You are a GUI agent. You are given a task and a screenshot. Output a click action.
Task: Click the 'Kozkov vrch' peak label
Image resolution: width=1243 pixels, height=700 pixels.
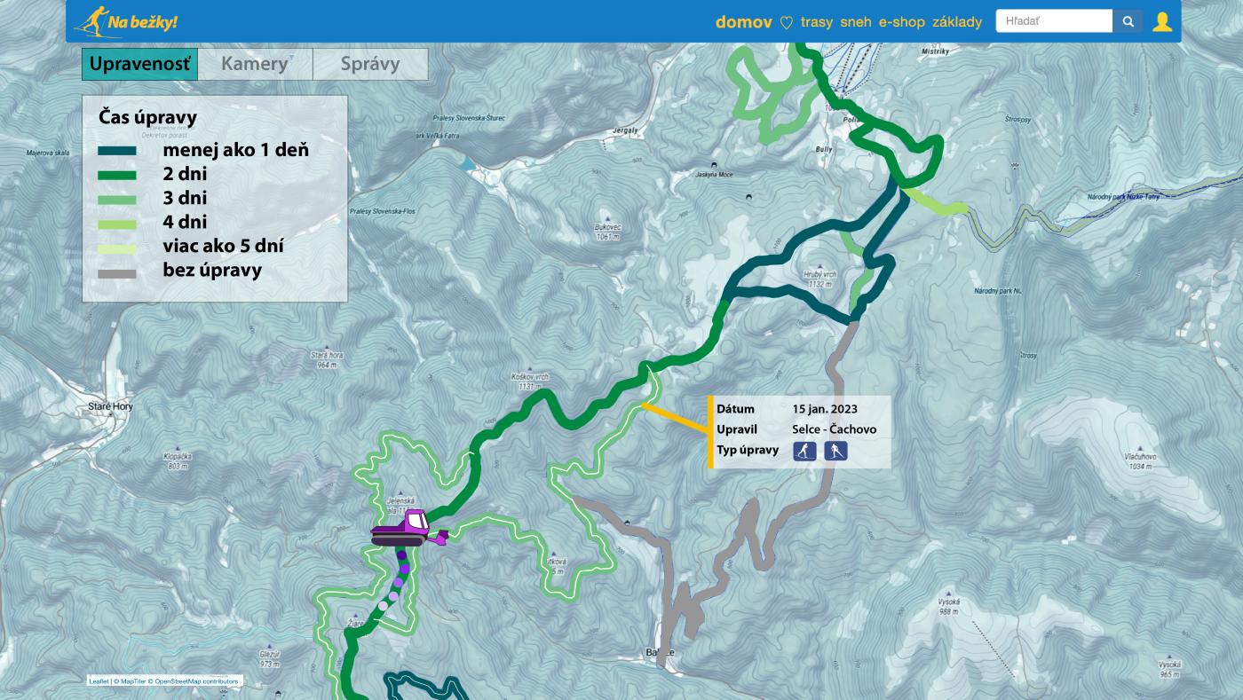(530, 381)
